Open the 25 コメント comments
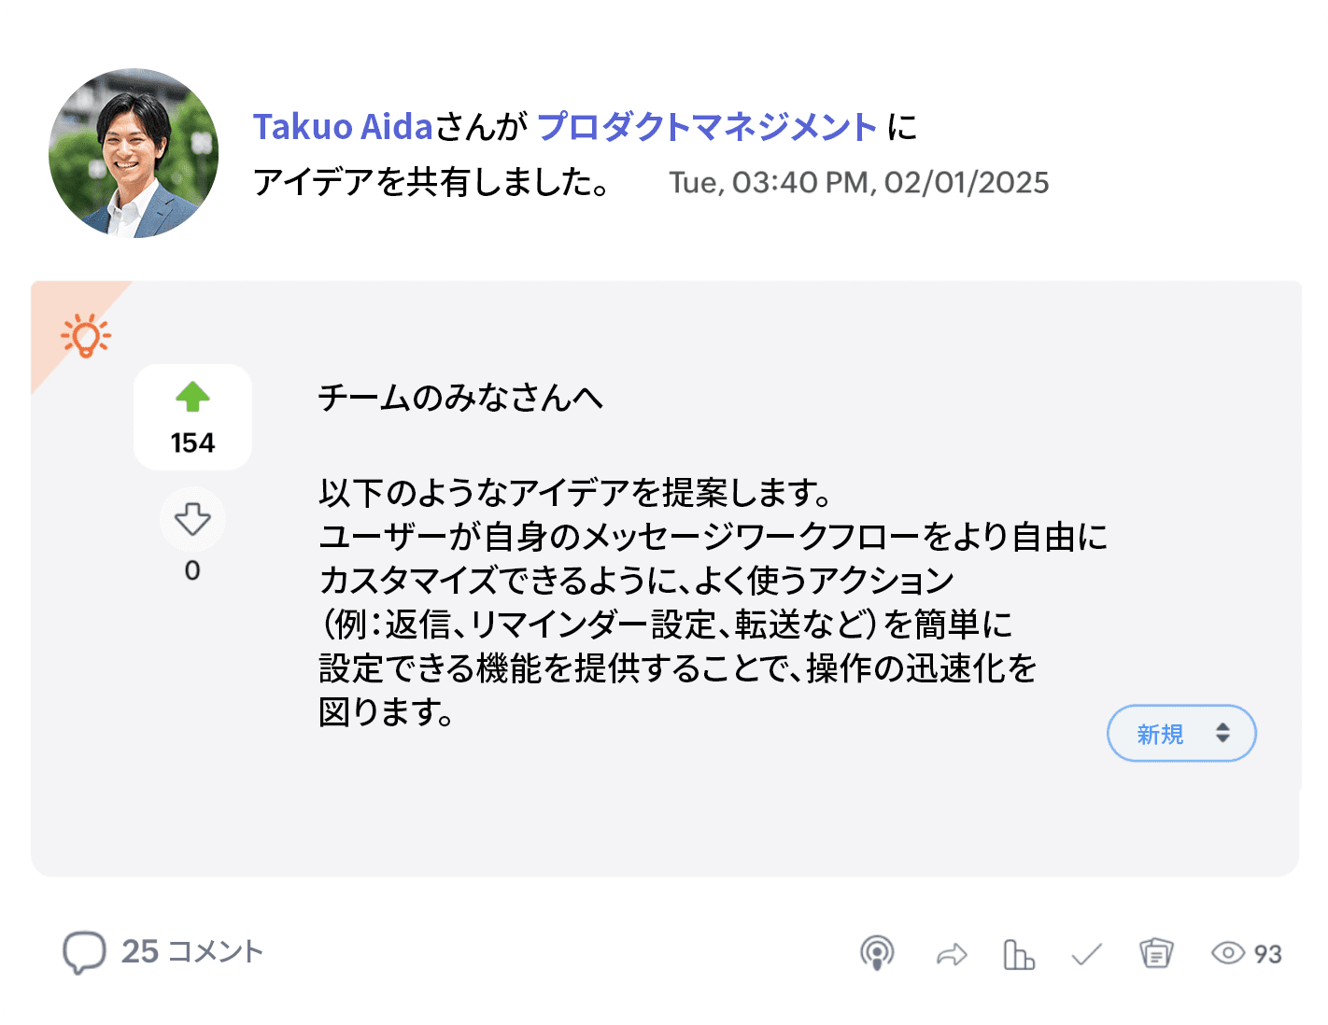 tap(192, 952)
